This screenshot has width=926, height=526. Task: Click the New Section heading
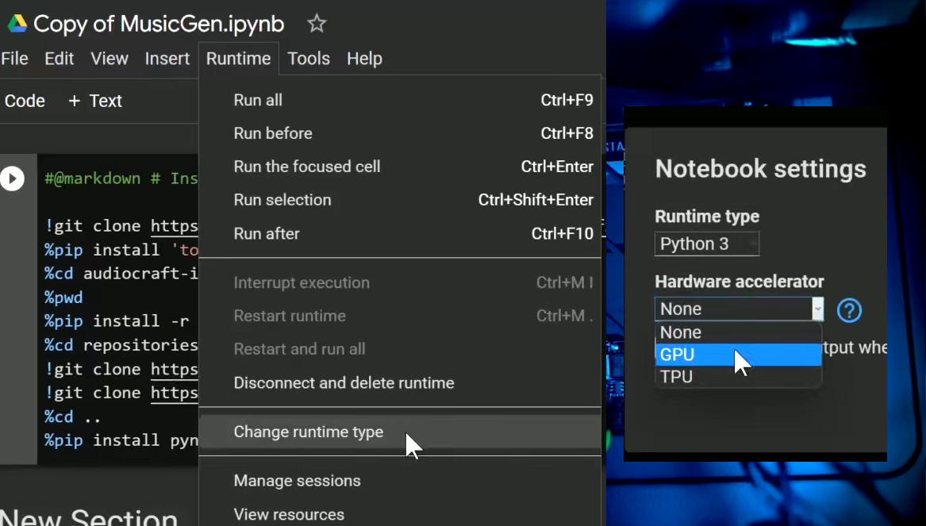click(x=89, y=517)
